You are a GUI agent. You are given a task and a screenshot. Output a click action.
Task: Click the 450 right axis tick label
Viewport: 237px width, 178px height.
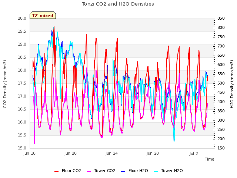[221, 92]
